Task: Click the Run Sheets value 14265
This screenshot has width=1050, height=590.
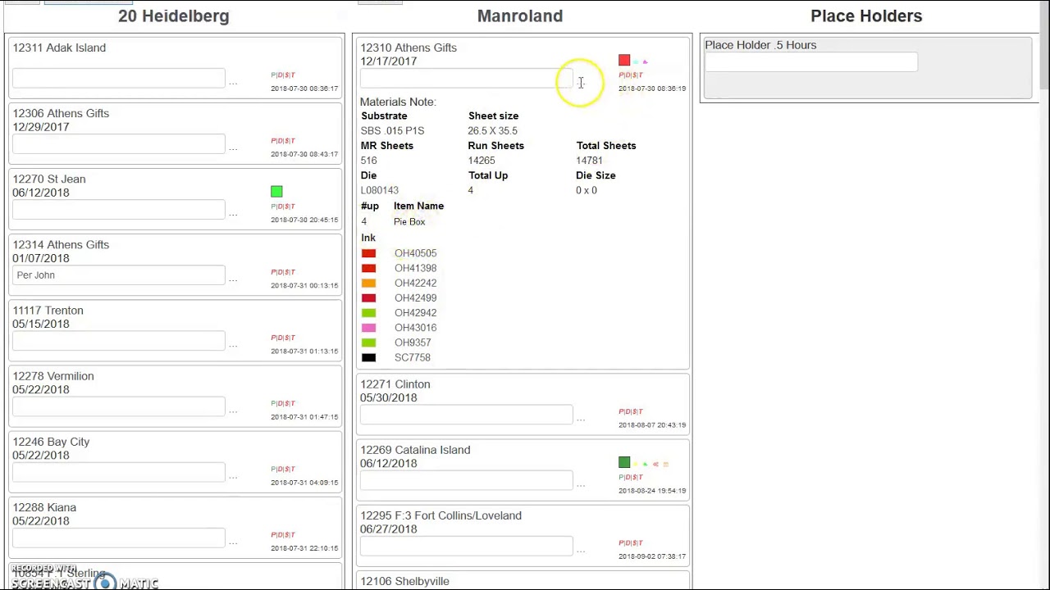Action: (x=482, y=161)
